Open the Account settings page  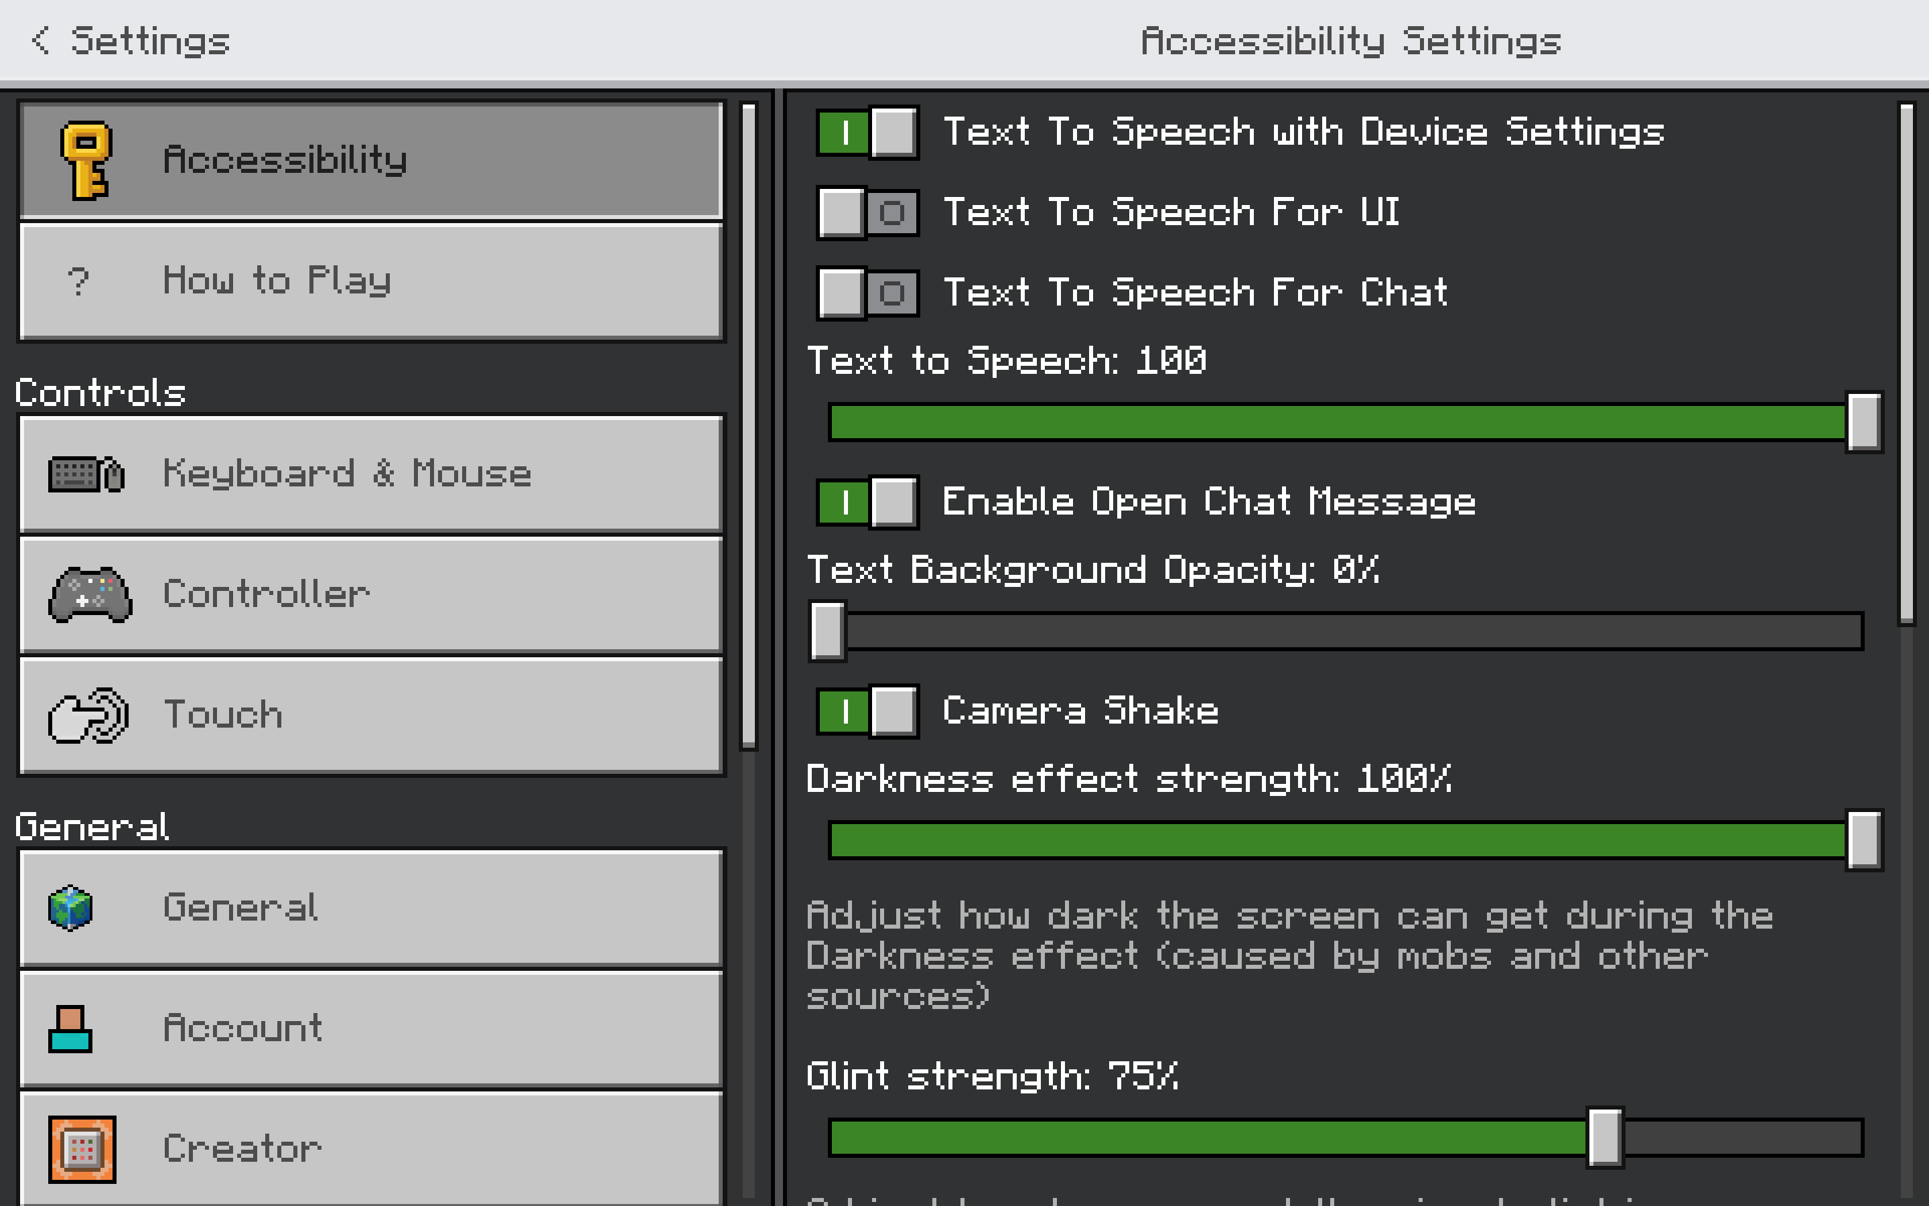pos(370,1029)
